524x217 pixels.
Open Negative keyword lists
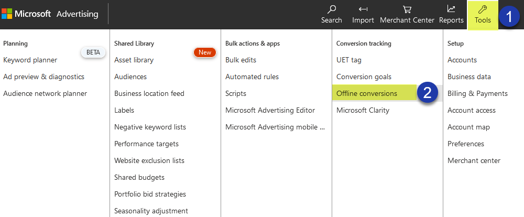pos(150,127)
